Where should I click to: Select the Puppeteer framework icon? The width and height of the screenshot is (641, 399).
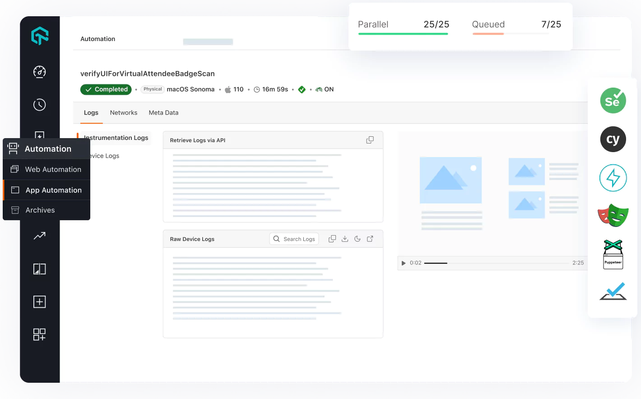tap(613, 254)
